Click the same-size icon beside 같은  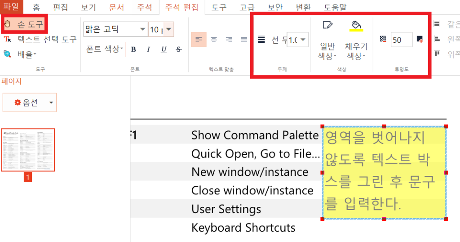point(437,24)
